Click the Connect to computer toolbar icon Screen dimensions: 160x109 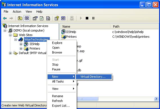pos(72,18)
